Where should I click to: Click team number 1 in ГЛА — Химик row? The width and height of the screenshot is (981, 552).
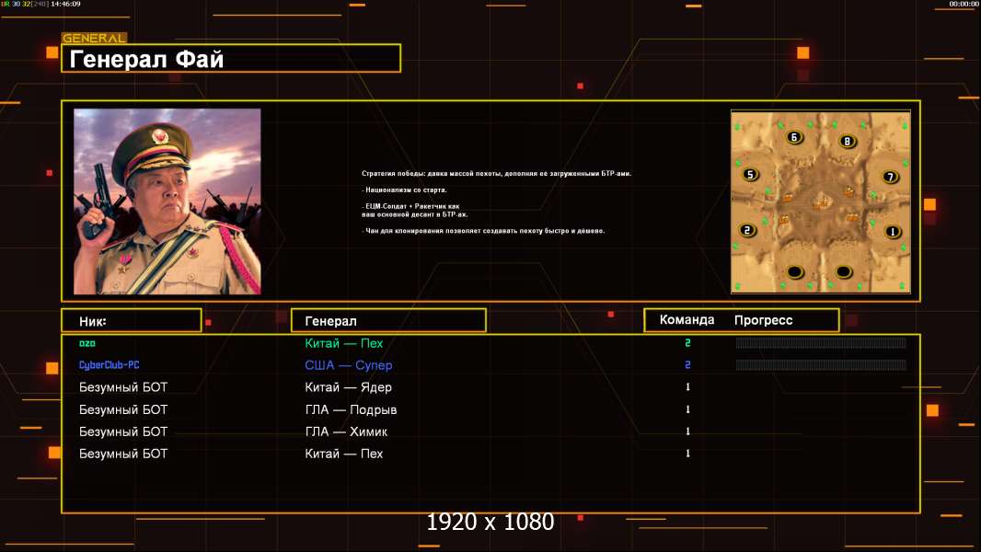[687, 431]
